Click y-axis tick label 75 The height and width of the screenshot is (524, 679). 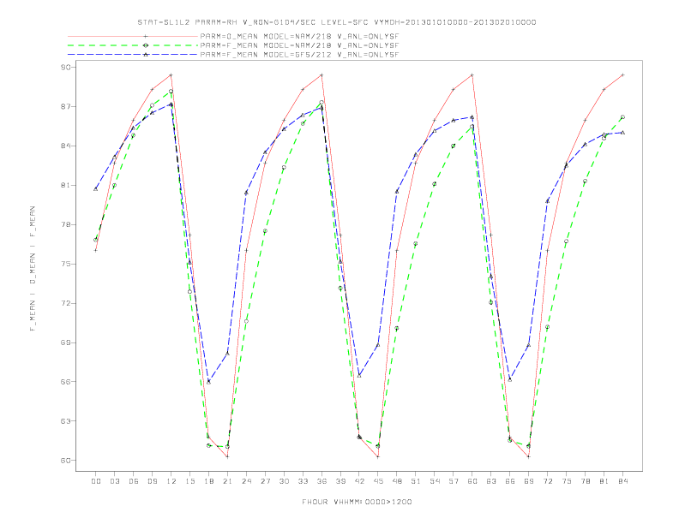pos(65,264)
